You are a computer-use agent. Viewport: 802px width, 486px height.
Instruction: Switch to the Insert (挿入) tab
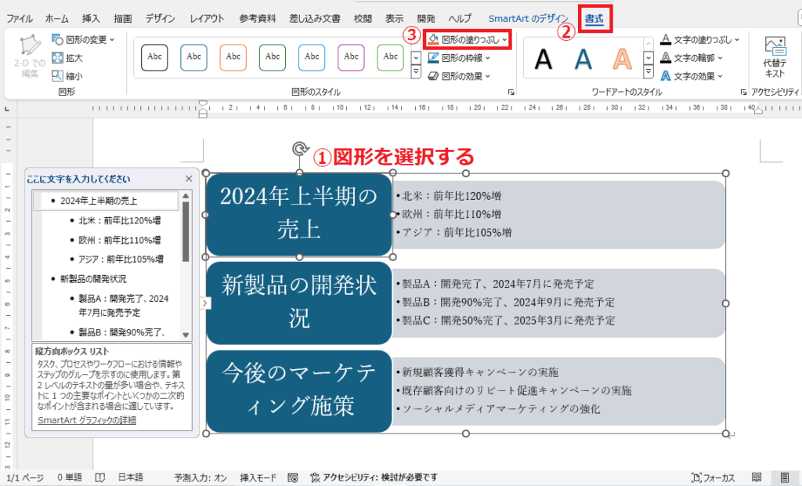coord(91,19)
